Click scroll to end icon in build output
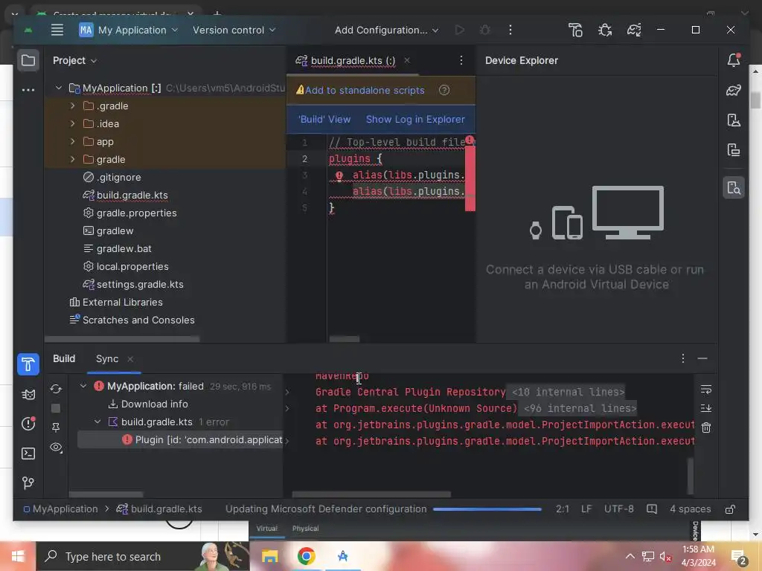The height and width of the screenshot is (571, 762). pos(706,408)
